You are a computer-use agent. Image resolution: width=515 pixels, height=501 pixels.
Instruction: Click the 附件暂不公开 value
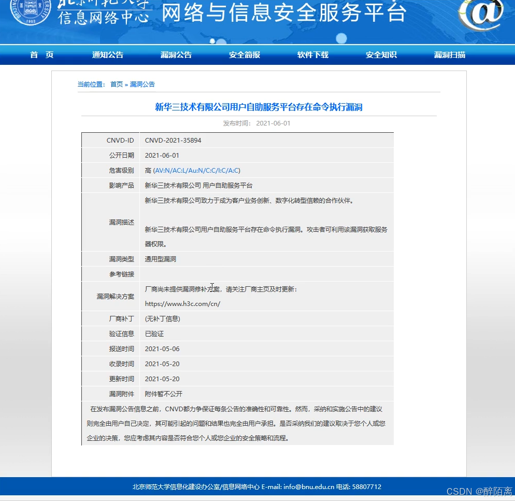tap(164, 394)
